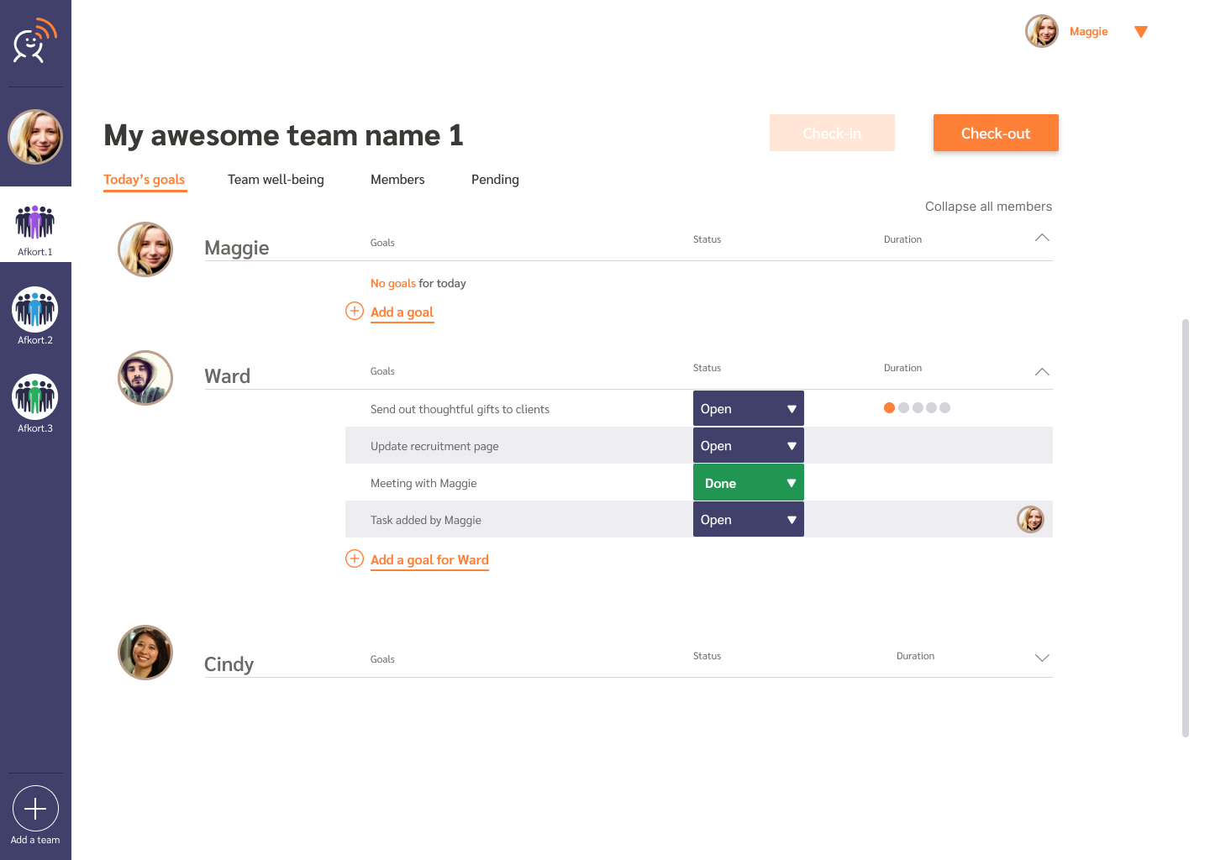Click the Add a team plus icon
This screenshot has width=1210, height=860.
[x=35, y=809]
